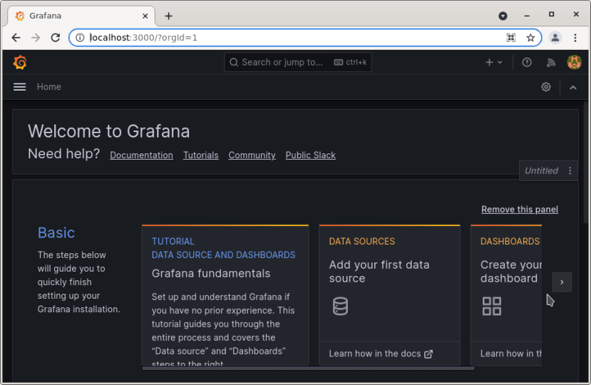Show next setup cards with the right arrow
Viewport: 591px width, 385px height.
(x=562, y=282)
